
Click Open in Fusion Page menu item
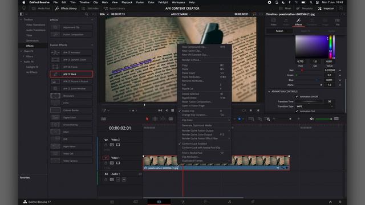pos(204,105)
